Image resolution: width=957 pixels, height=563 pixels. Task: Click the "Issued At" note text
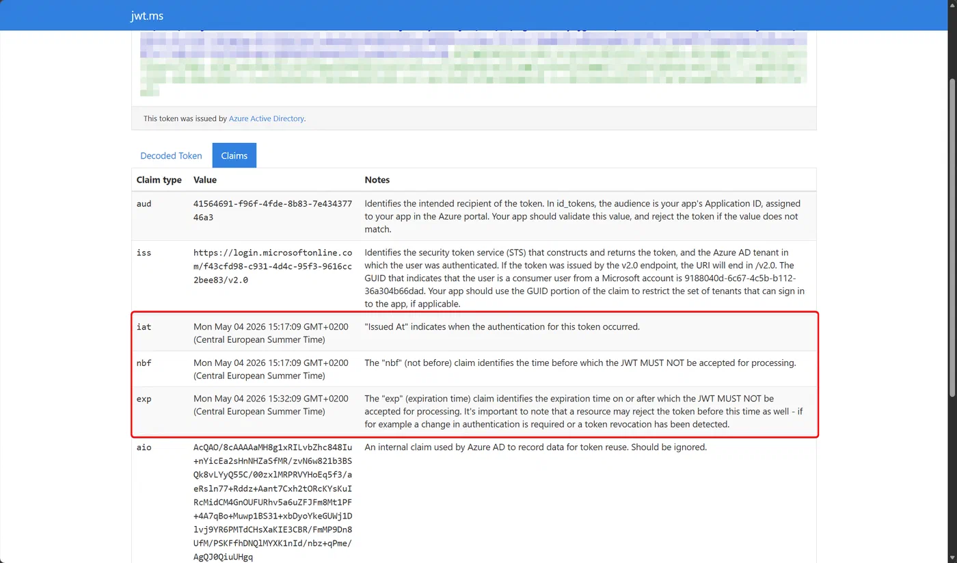click(x=502, y=327)
